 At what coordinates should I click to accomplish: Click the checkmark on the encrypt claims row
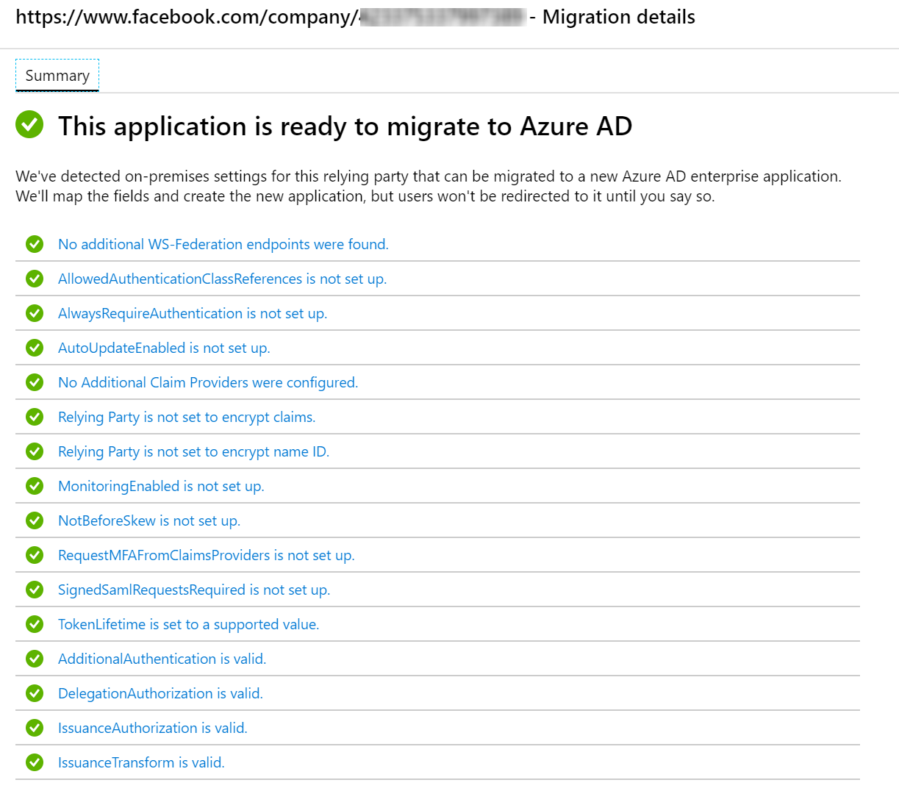pos(35,417)
